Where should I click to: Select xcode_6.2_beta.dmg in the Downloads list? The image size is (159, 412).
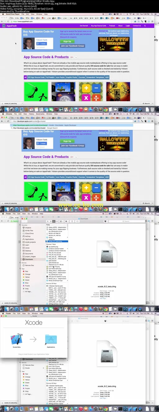tap(57, 242)
